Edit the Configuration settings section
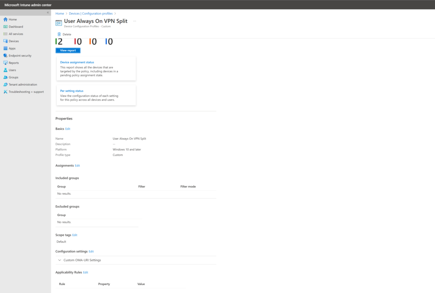 pos(91,251)
